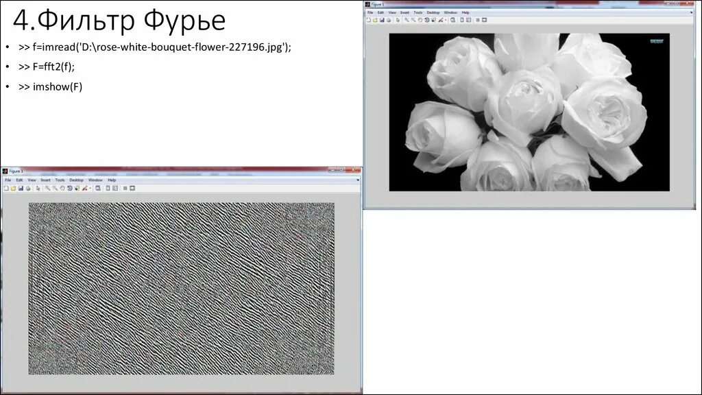Open View menu in FFT pattern window
Image resolution: width=702 pixels, height=395 pixels.
[x=32, y=180]
